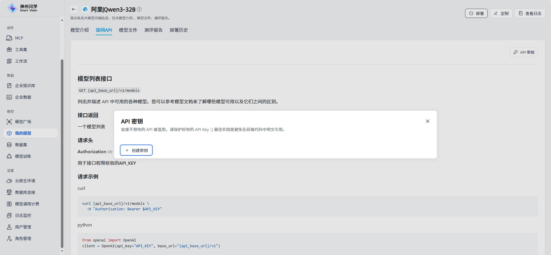Viewport: 551px width, 255px height.
Task: Click the help icon next to Qwen3-32B
Action: pos(139,9)
